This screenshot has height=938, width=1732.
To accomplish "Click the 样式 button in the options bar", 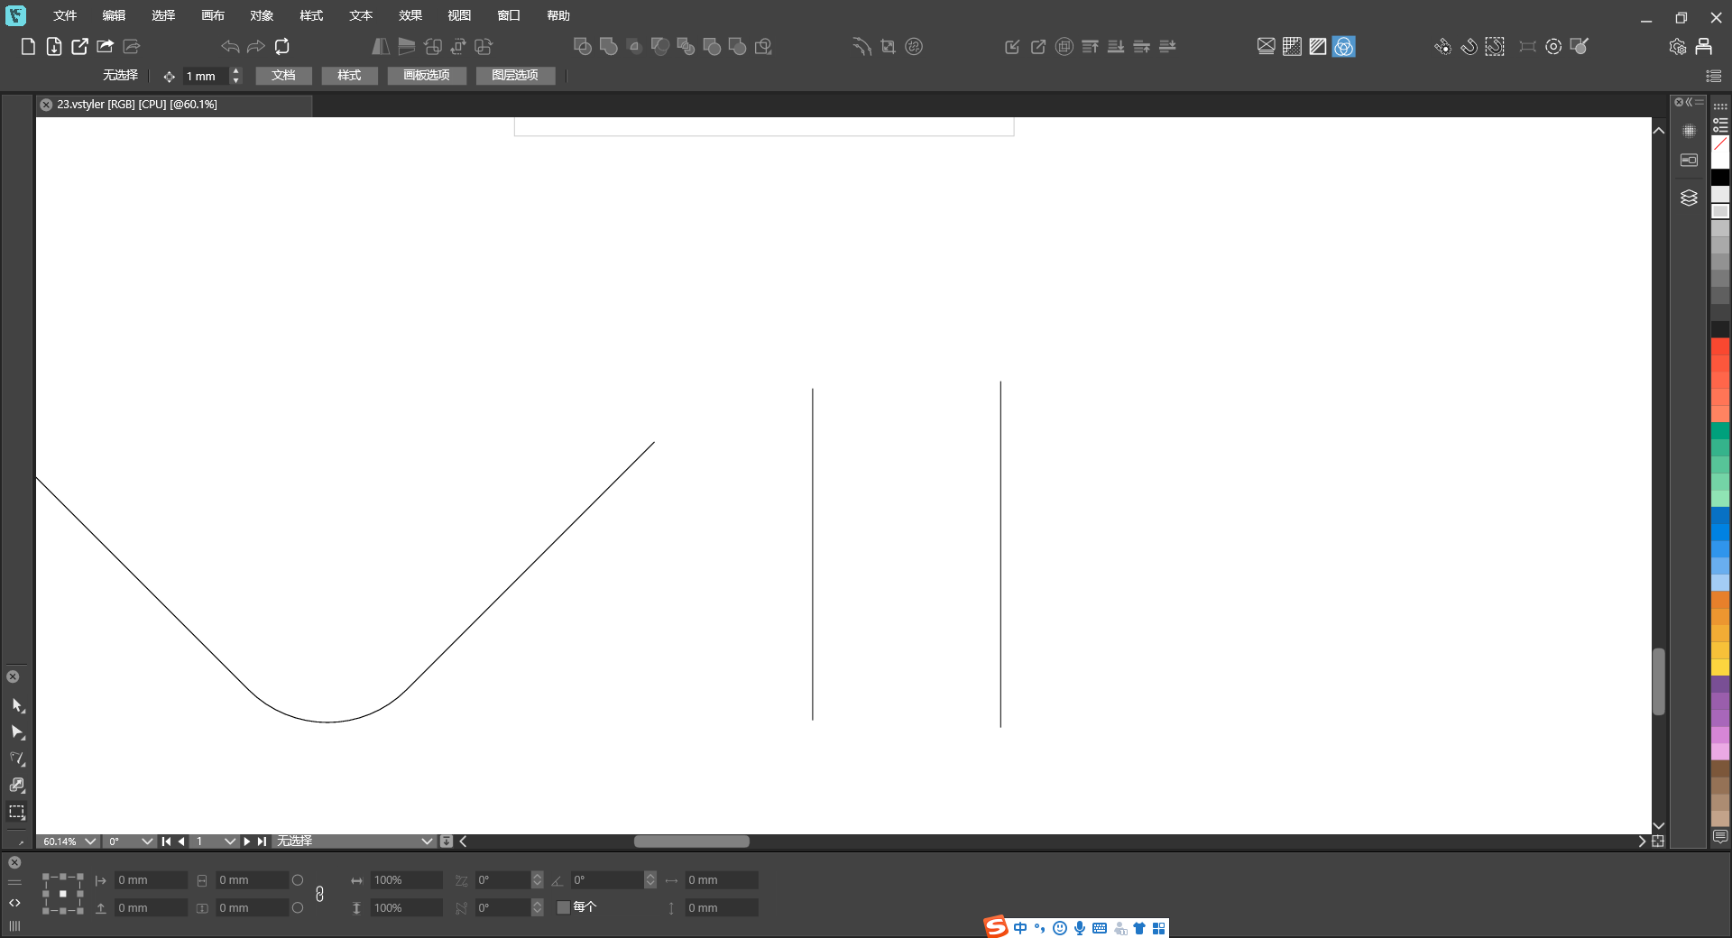I will (x=349, y=76).
